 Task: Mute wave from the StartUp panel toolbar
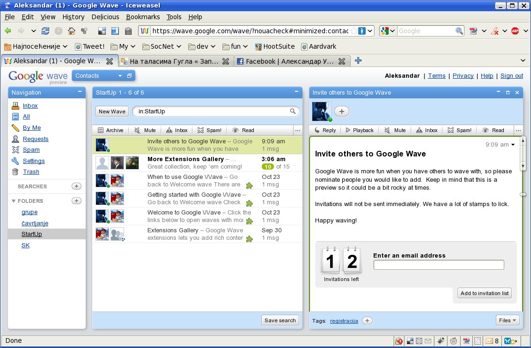[145, 130]
